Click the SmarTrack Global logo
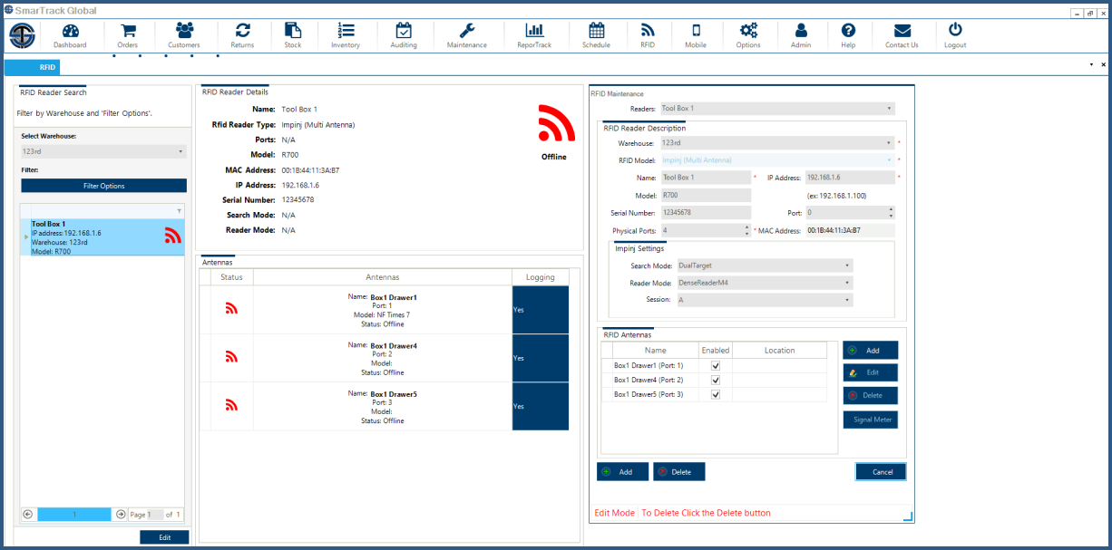Screen dimensions: 1112x550 point(23,36)
